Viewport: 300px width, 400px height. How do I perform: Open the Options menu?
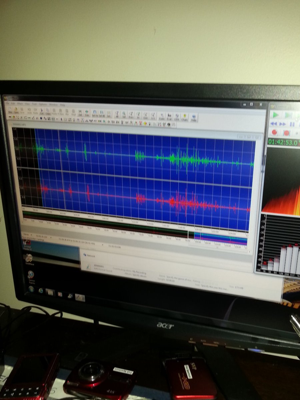pos(43,104)
